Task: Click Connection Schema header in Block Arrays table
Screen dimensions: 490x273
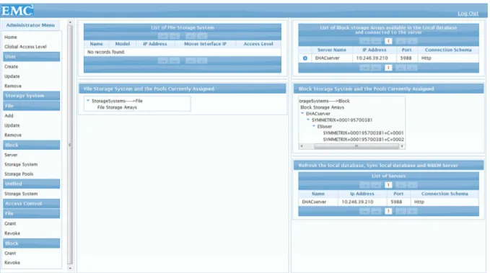Action: click(x=448, y=50)
